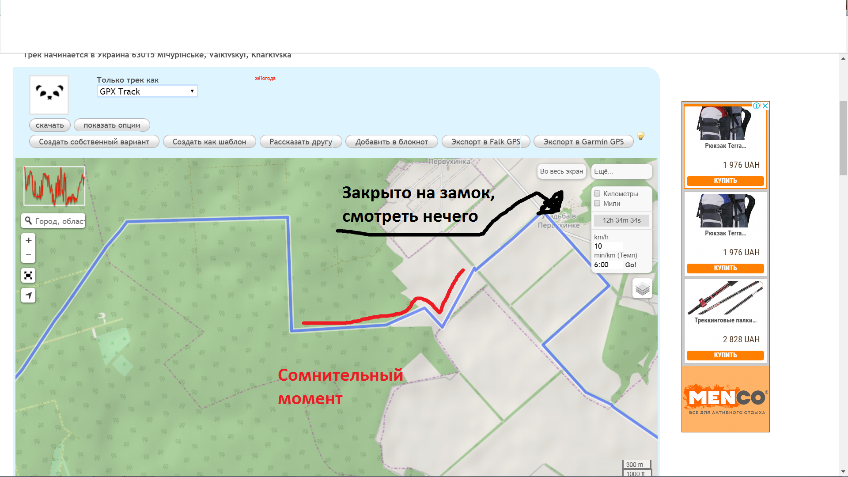Click the panda avatar image
The image size is (848, 477).
(x=49, y=95)
